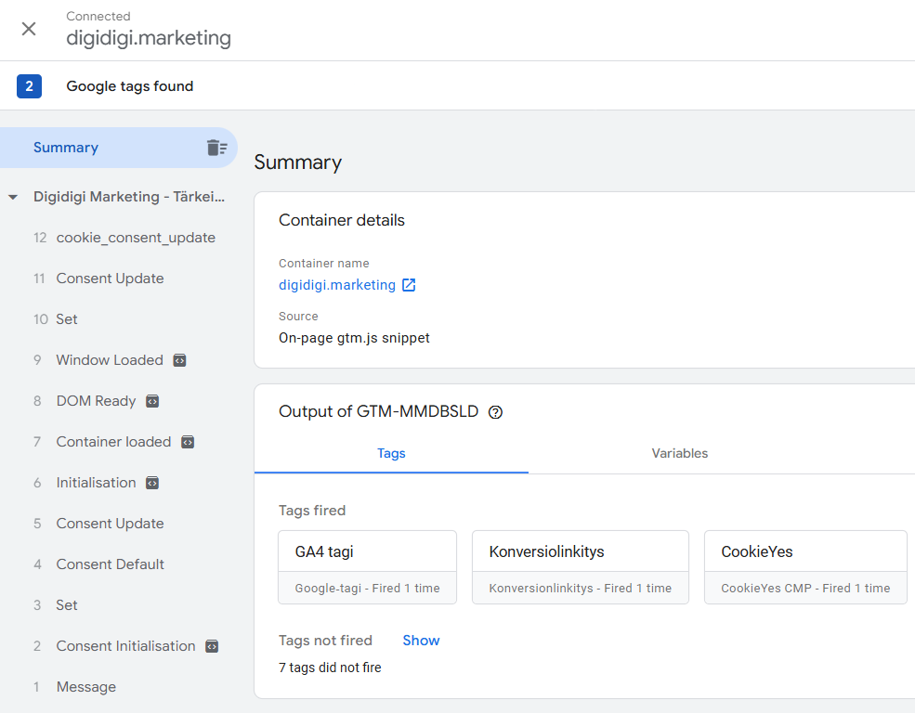This screenshot has width=915, height=713.
Task: Click the code icon next to Initialisation
Action: (154, 482)
